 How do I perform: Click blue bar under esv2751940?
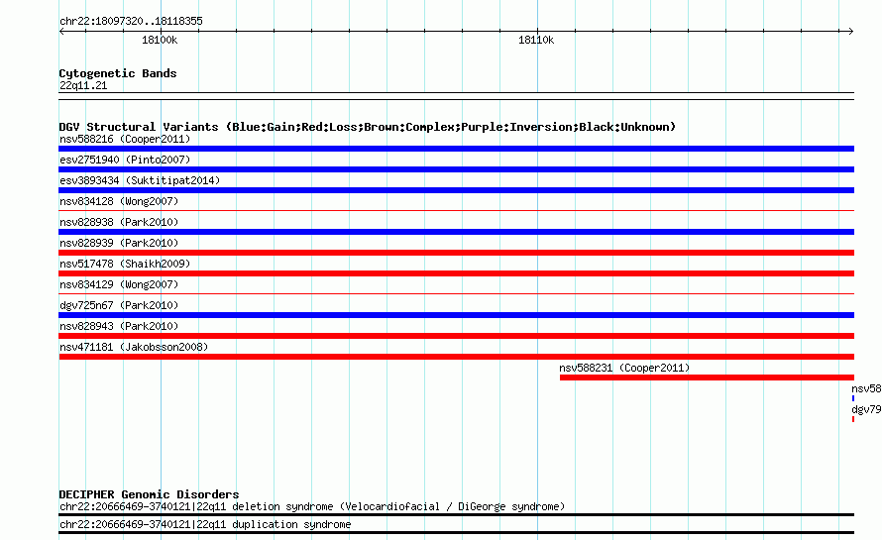tap(456, 169)
